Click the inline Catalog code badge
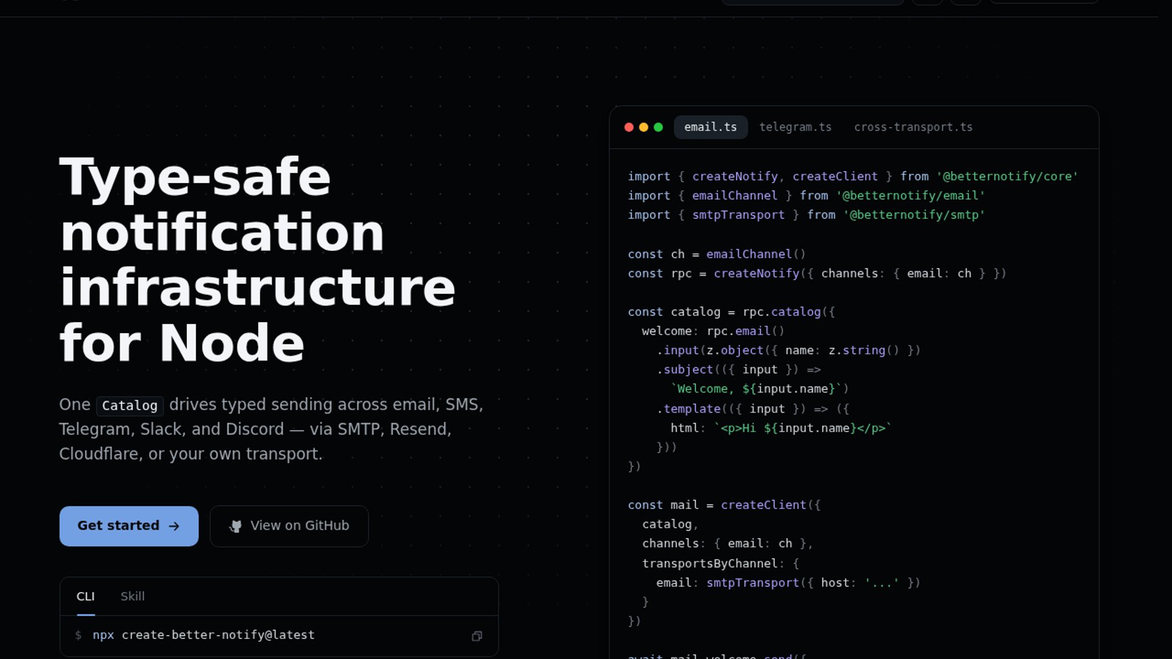1172x659 pixels. click(x=130, y=406)
